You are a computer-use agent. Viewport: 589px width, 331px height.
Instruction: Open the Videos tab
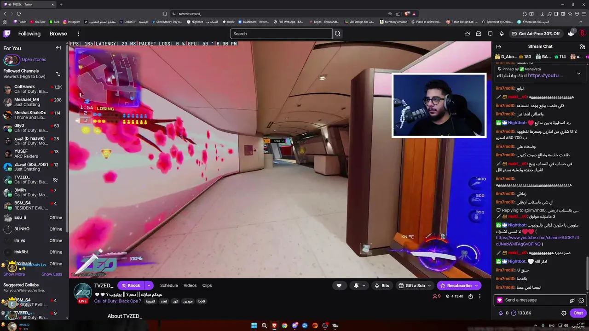[x=190, y=285]
